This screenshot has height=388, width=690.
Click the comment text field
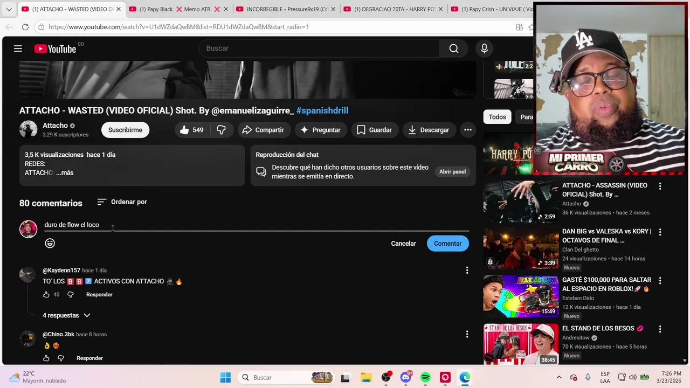(x=256, y=225)
